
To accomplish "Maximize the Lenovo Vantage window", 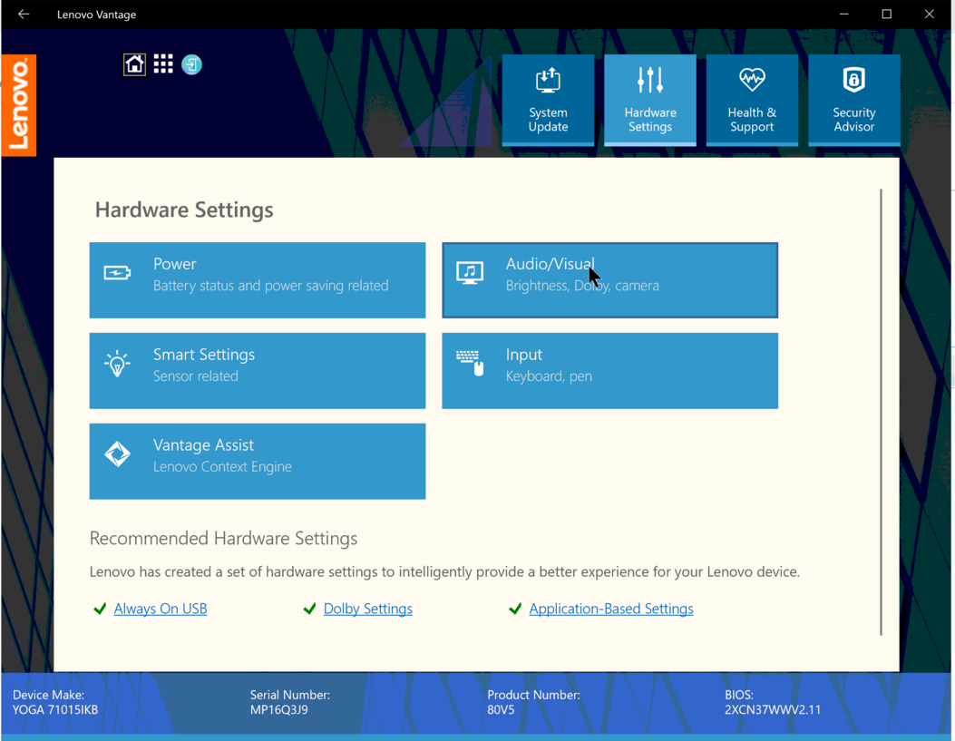I will click(x=887, y=14).
